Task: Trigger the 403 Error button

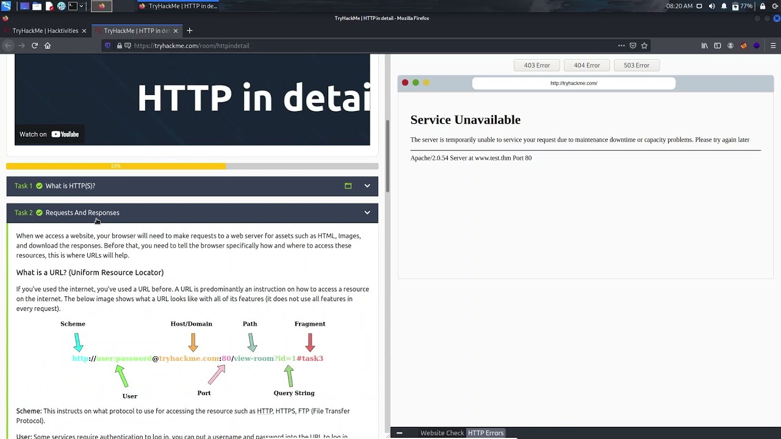Action: click(537, 65)
